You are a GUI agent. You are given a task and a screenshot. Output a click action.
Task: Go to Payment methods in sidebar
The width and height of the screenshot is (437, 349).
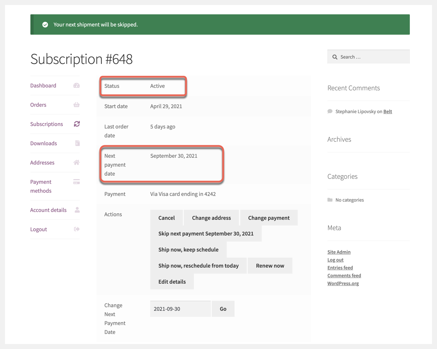(41, 186)
